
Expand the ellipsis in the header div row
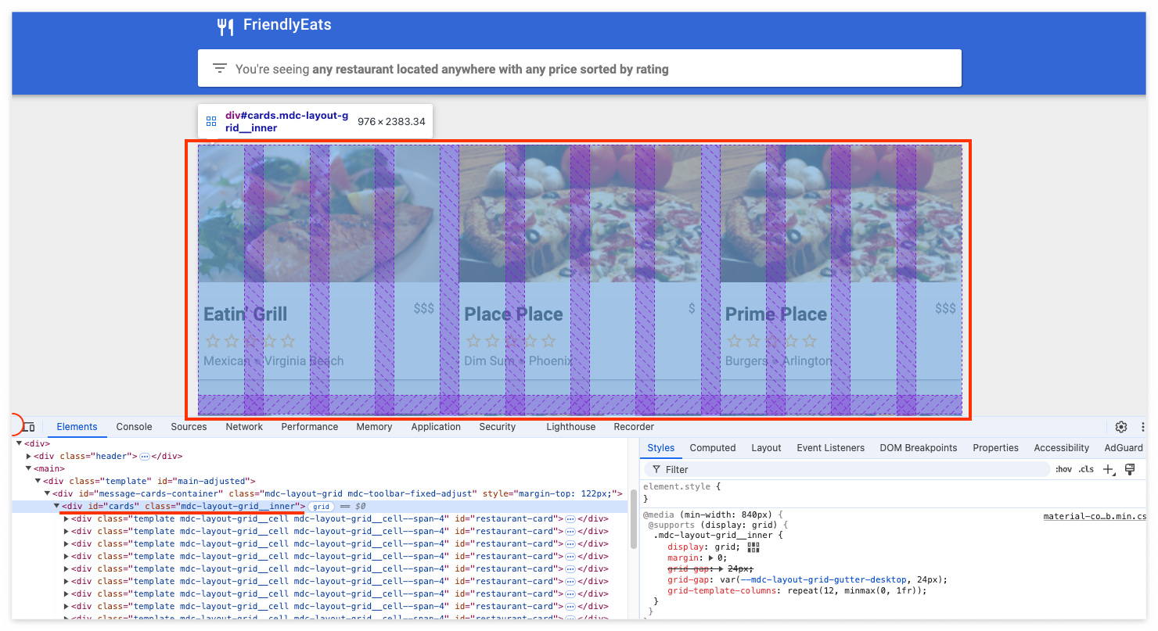coord(145,457)
